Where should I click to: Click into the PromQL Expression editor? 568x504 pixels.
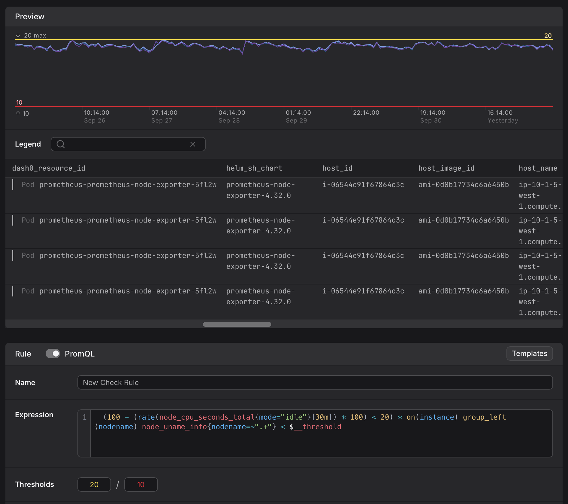[x=315, y=433]
